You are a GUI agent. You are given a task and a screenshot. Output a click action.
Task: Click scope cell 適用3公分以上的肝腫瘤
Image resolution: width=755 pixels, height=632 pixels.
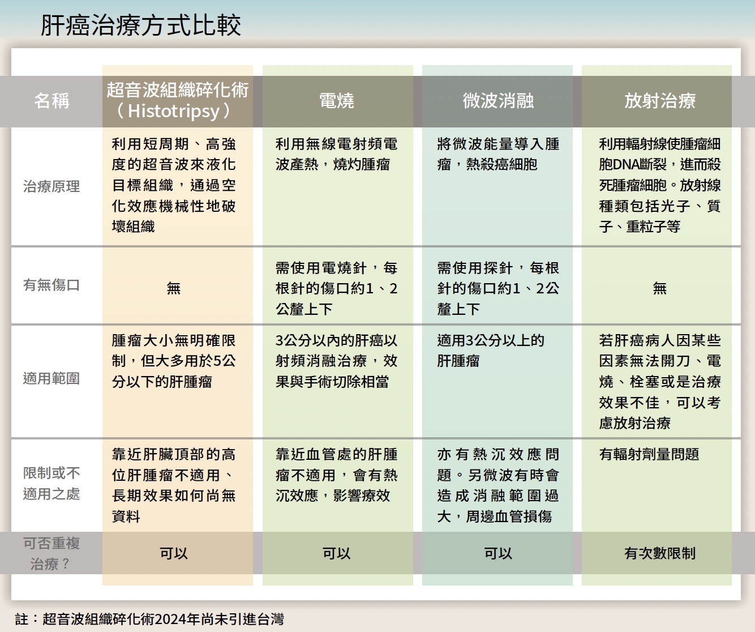491,351
